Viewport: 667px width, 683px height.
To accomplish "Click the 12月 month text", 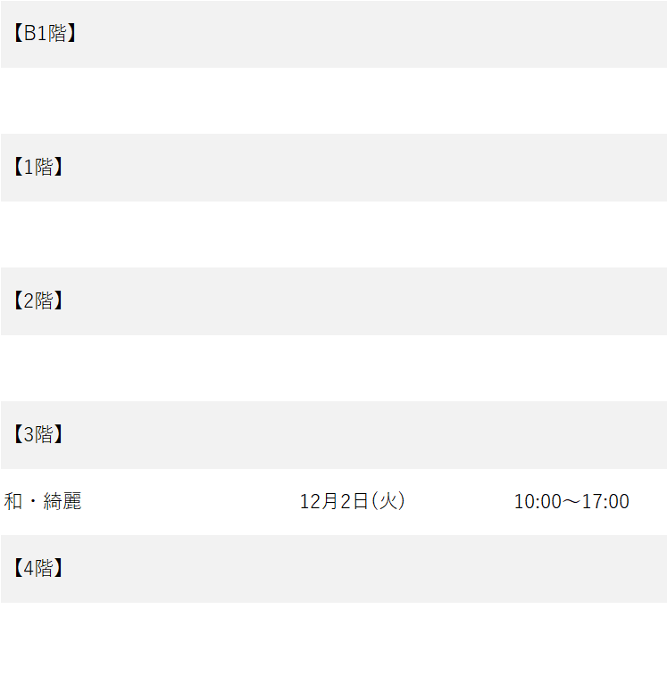I will click(319, 502).
